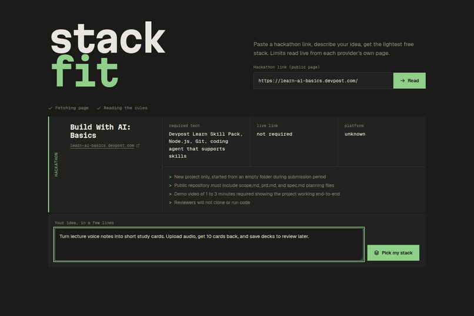Click the 'required tech' label

184,125
